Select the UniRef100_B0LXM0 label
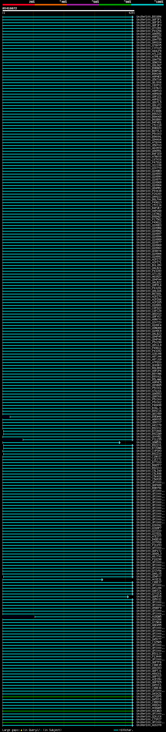166x732 pixels. tap(149, 265)
